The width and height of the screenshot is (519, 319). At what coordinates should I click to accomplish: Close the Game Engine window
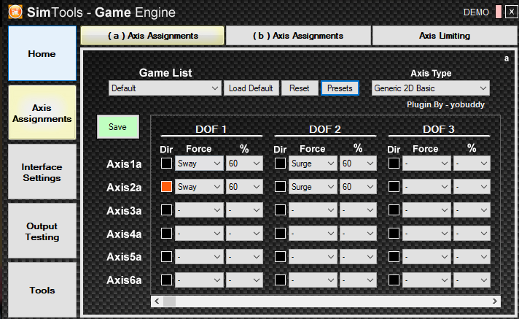point(511,12)
